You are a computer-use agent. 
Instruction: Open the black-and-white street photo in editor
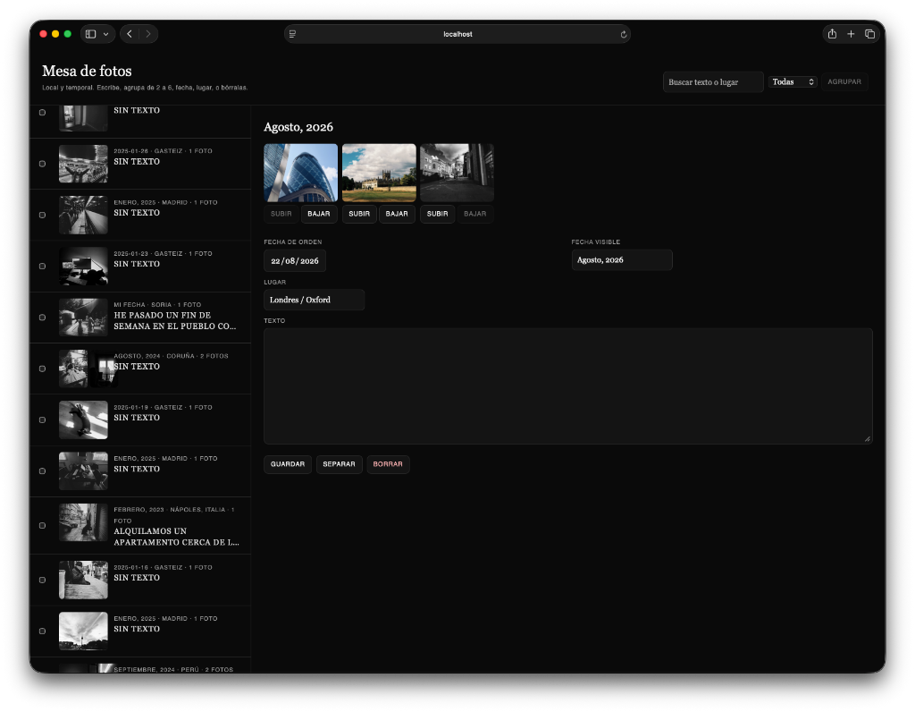coord(457,173)
